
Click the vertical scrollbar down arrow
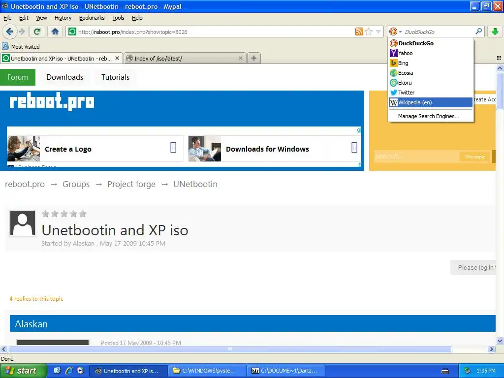point(500,341)
